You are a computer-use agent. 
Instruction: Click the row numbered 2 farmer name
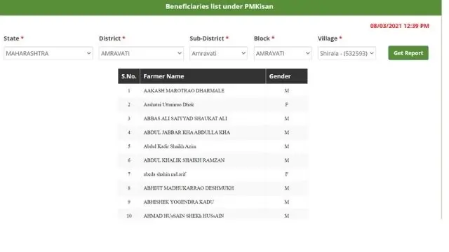[x=168, y=104]
